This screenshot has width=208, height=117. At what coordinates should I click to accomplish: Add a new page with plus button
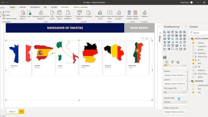click(21, 111)
